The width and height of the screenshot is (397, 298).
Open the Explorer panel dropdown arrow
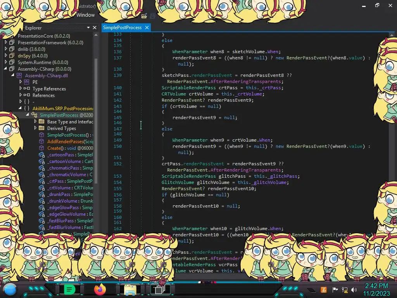pyautogui.click(x=88, y=28)
